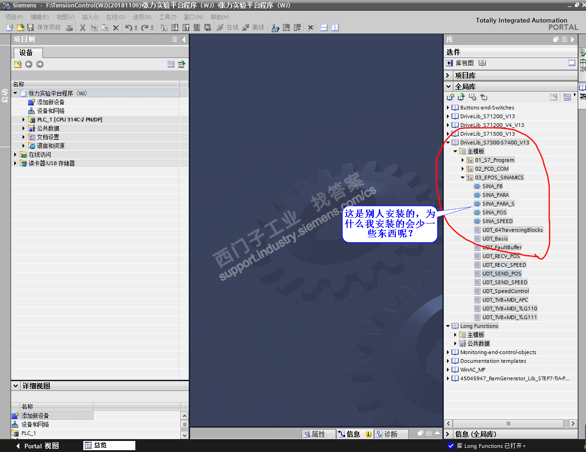Split editor space horizontally

(324, 28)
